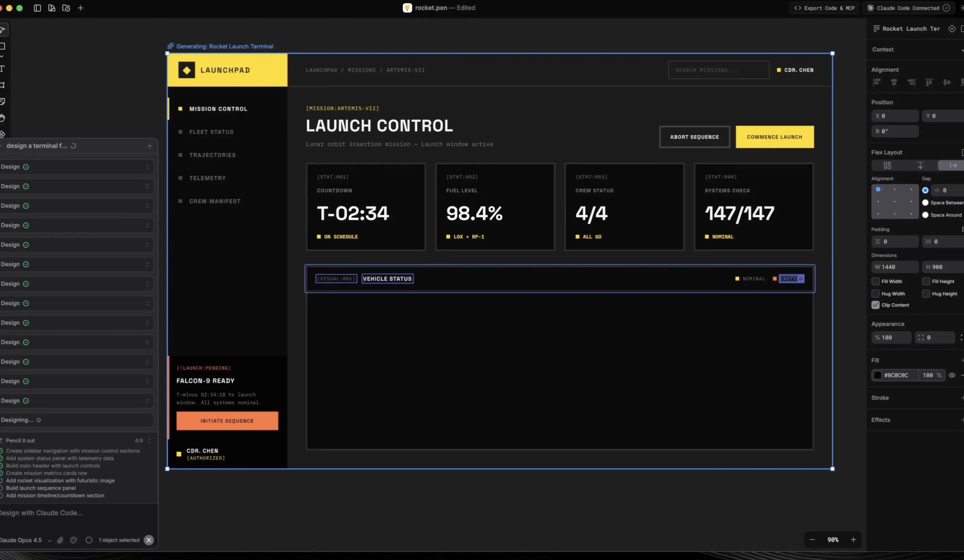This screenshot has height=560, width=964.
Task: Click the zoom in plus button
Action: point(853,540)
